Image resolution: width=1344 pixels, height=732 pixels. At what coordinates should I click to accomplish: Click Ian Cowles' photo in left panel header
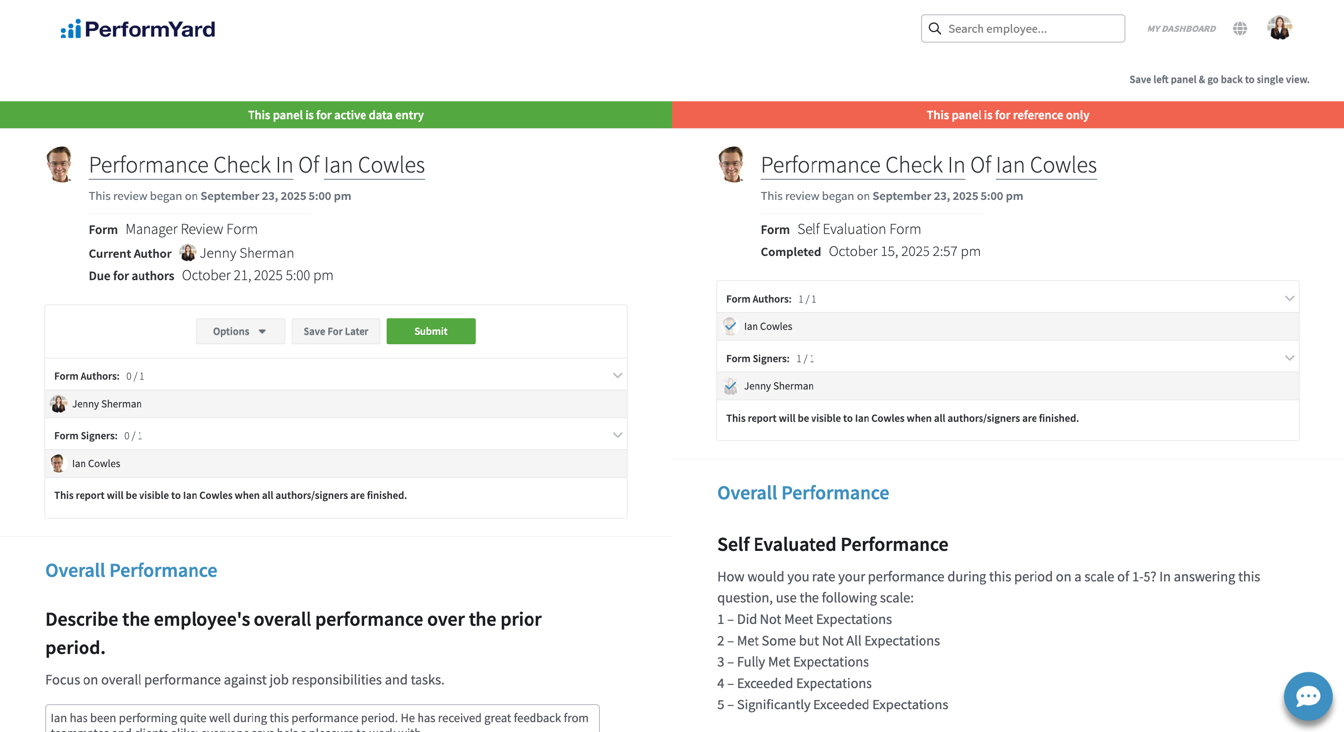(60, 165)
